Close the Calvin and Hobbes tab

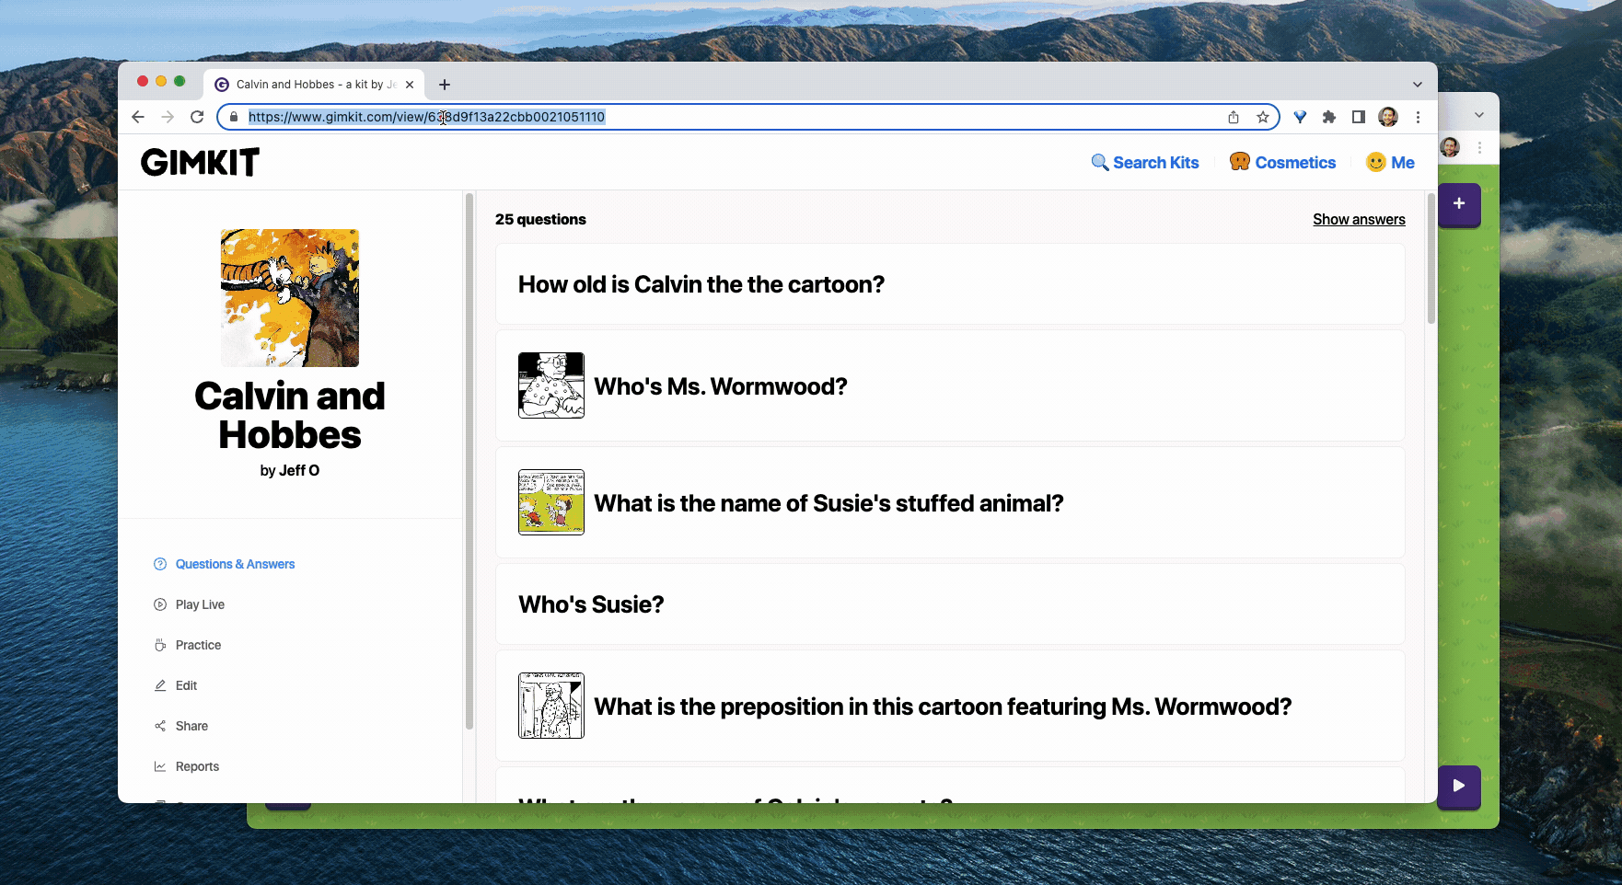click(410, 85)
